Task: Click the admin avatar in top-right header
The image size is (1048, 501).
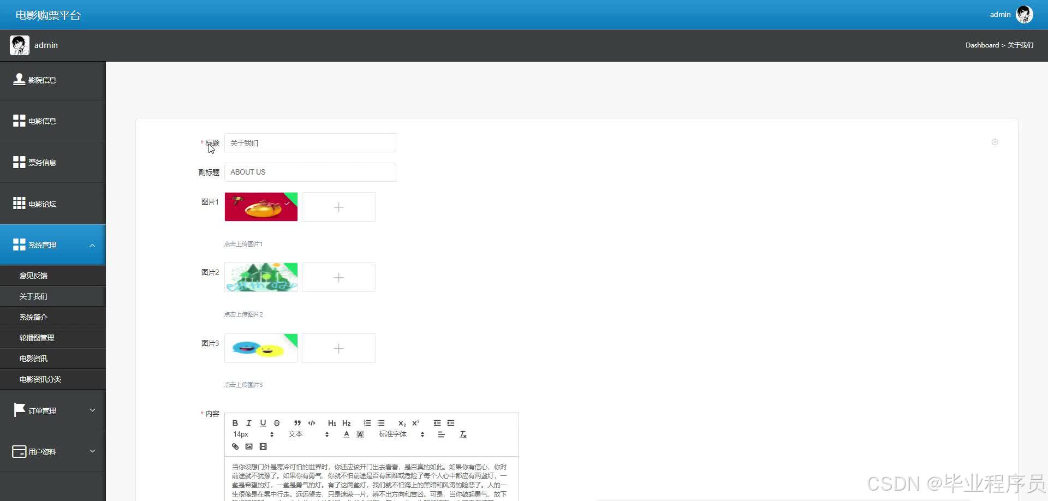Action: pos(1024,15)
